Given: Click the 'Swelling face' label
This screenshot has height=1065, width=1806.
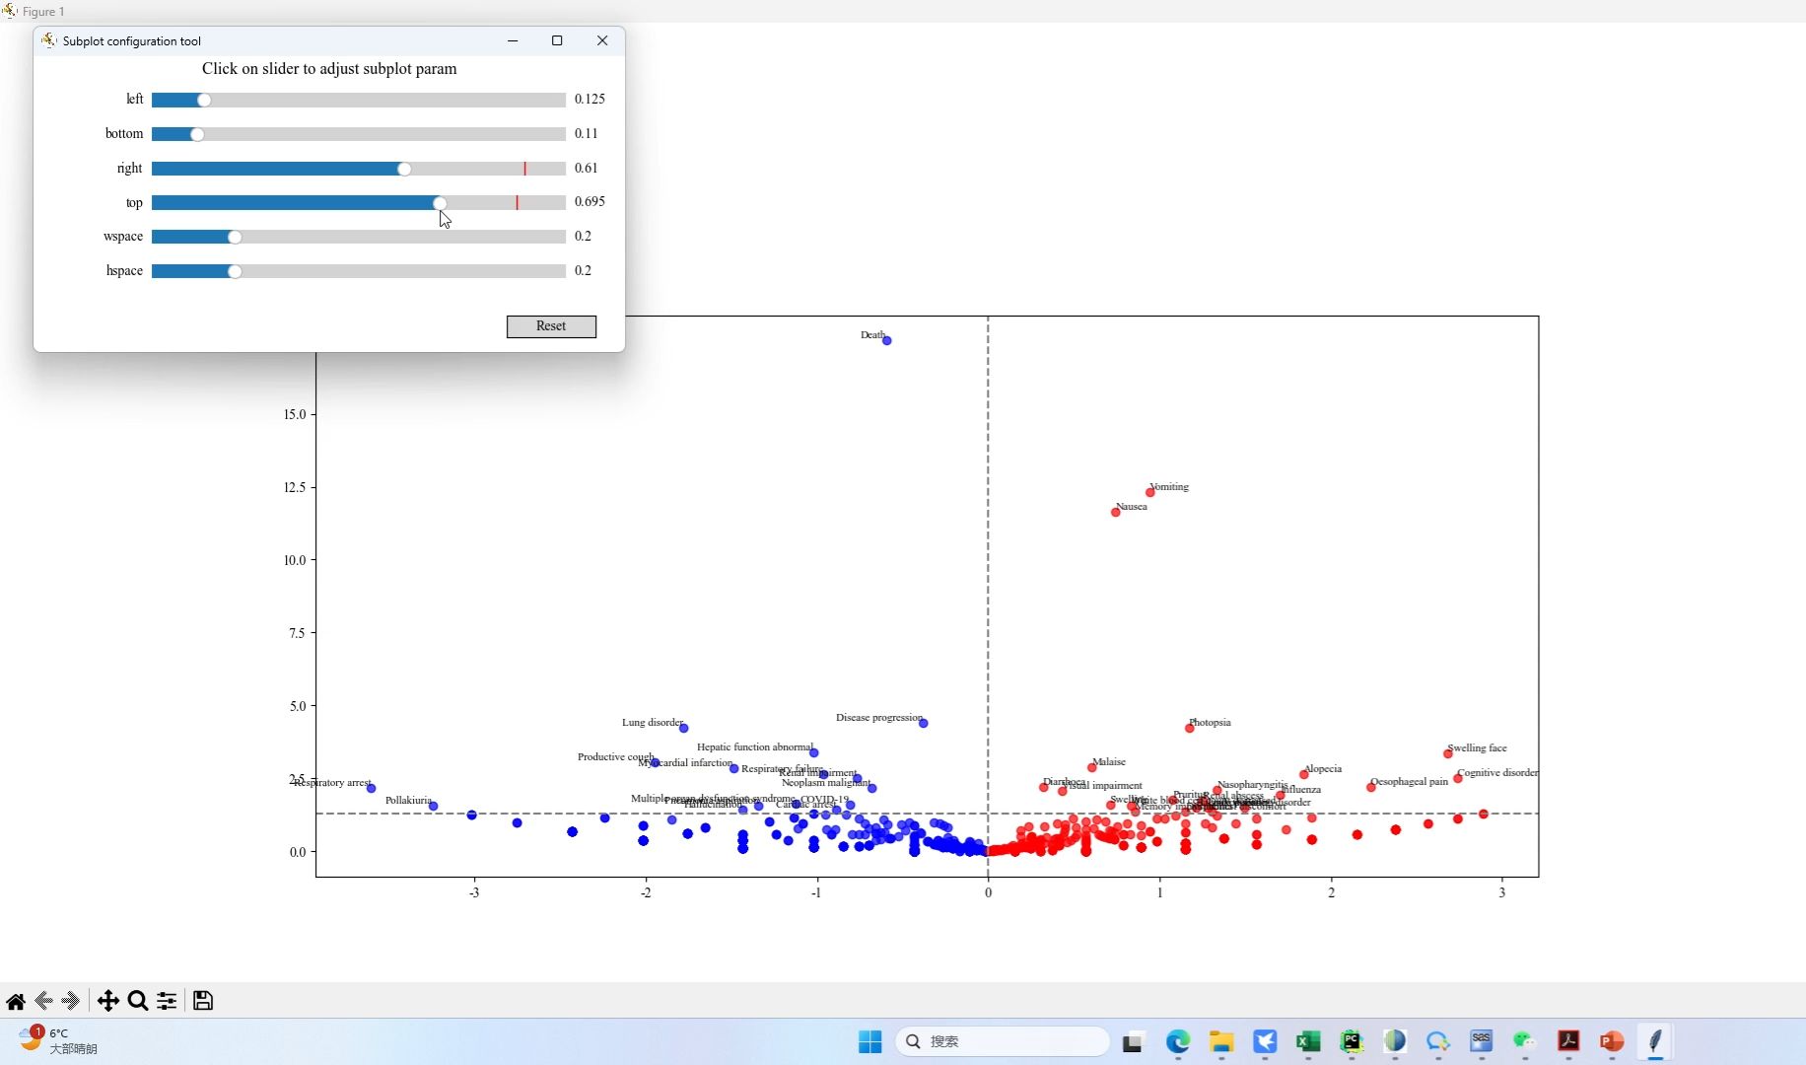Looking at the screenshot, I should point(1477,747).
